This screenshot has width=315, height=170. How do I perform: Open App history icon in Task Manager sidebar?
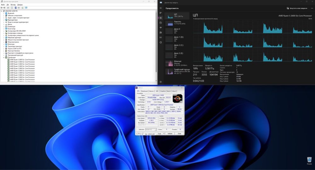(x=161, y=23)
